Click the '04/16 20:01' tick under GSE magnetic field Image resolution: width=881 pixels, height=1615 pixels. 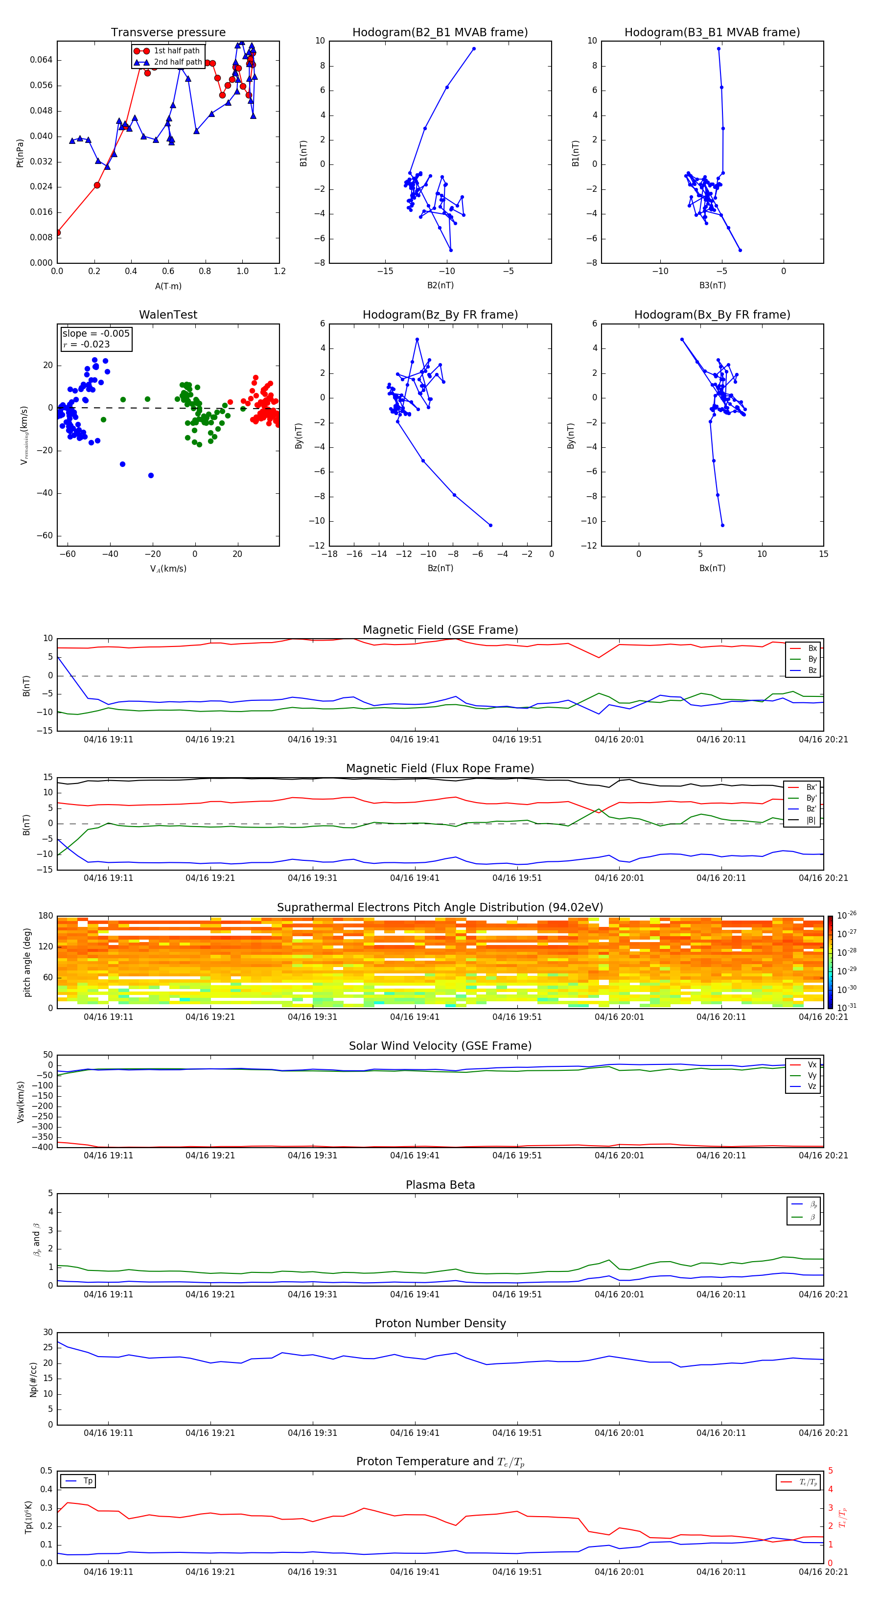(x=619, y=739)
